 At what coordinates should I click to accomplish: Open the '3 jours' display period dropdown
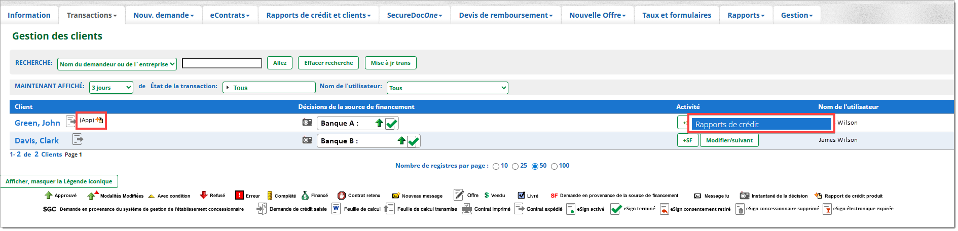tap(111, 88)
